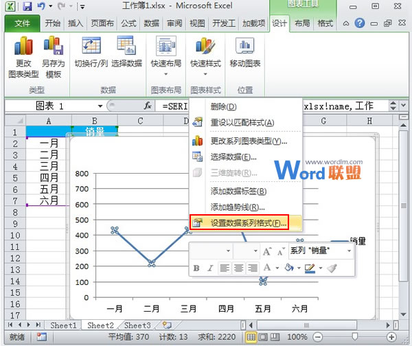The image size is (412, 346).
Task: Minimize the ribbon with caret icon
Action: pyautogui.click(x=346, y=23)
